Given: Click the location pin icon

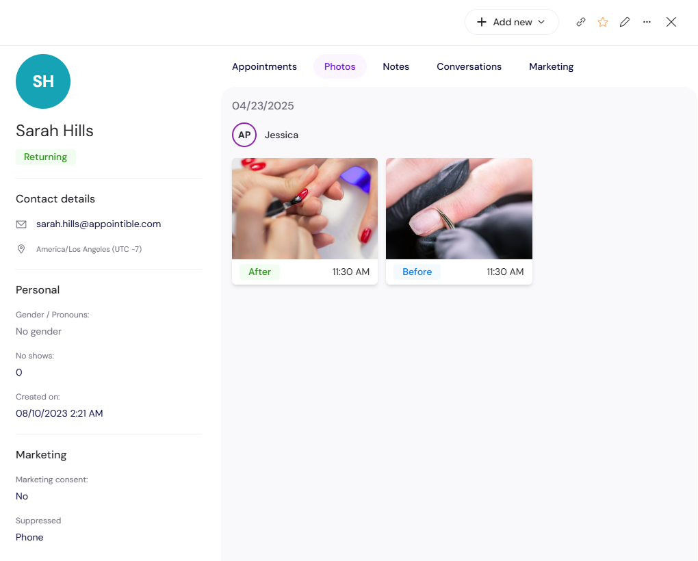Looking at the screenshot, I should pyautogui.click(x=21, y=249).
